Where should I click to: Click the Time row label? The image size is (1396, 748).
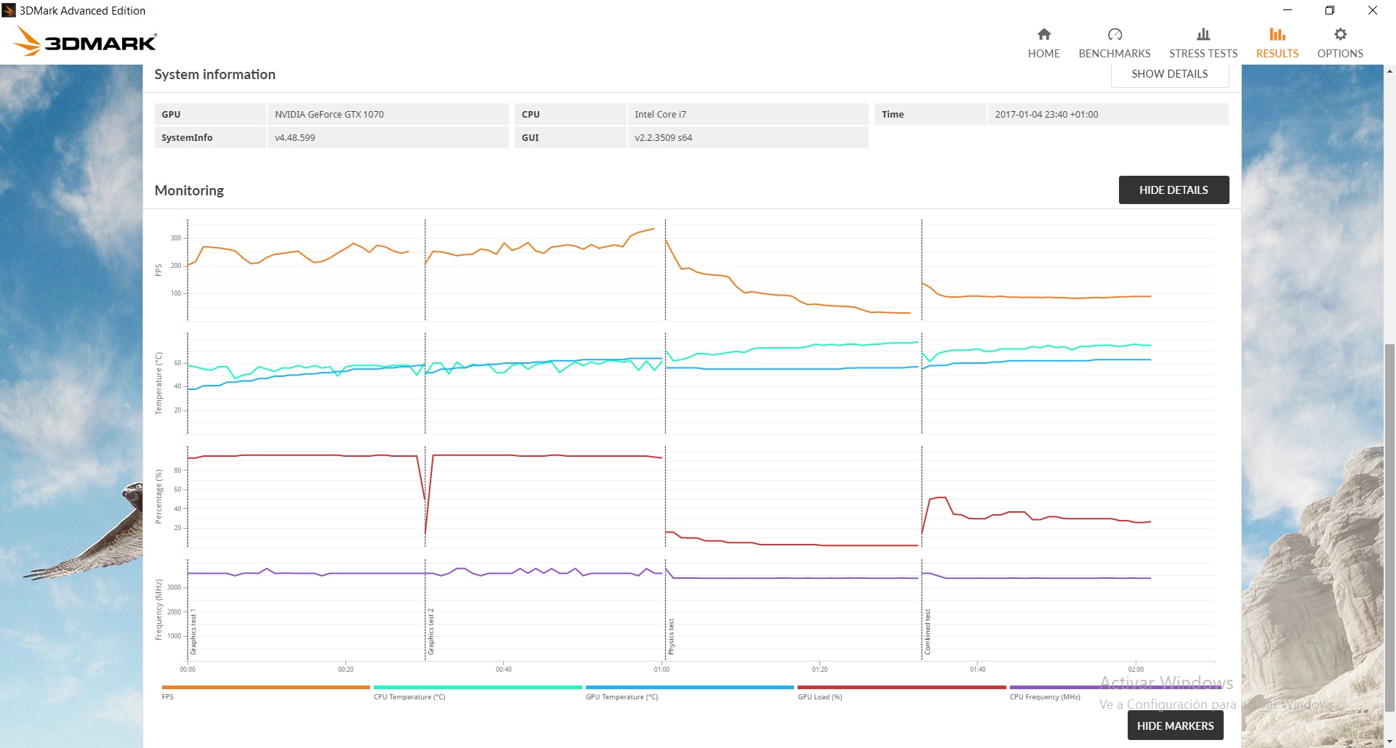point(893,114)
